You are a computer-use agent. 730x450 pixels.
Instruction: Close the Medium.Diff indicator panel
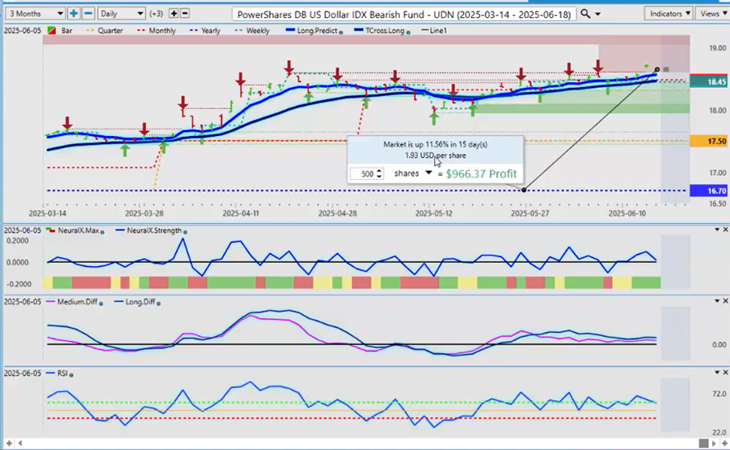pos(725,301)
